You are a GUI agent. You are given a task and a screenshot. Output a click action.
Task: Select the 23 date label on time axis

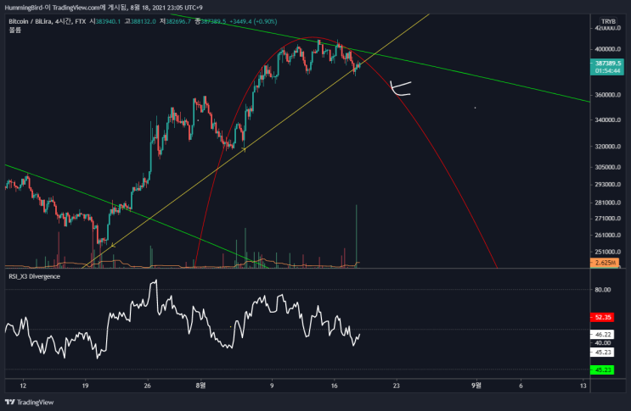click(397, 386)
